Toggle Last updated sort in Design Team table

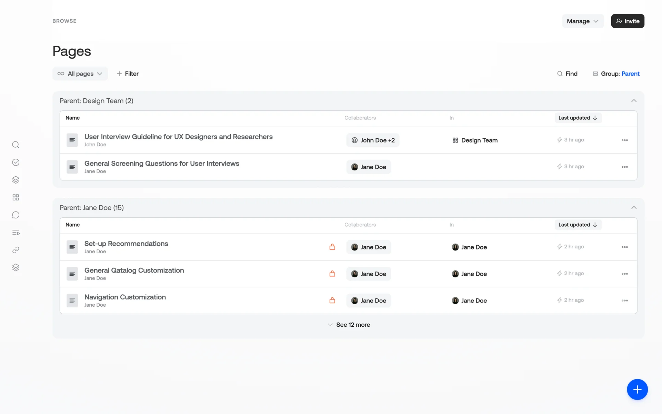578,118
